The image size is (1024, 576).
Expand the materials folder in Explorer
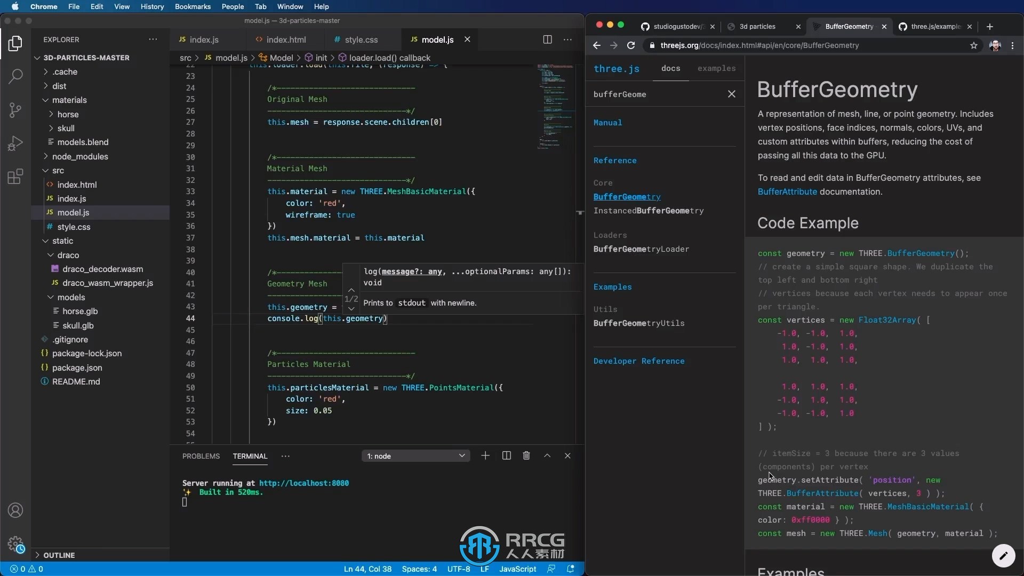pos(45,99)
